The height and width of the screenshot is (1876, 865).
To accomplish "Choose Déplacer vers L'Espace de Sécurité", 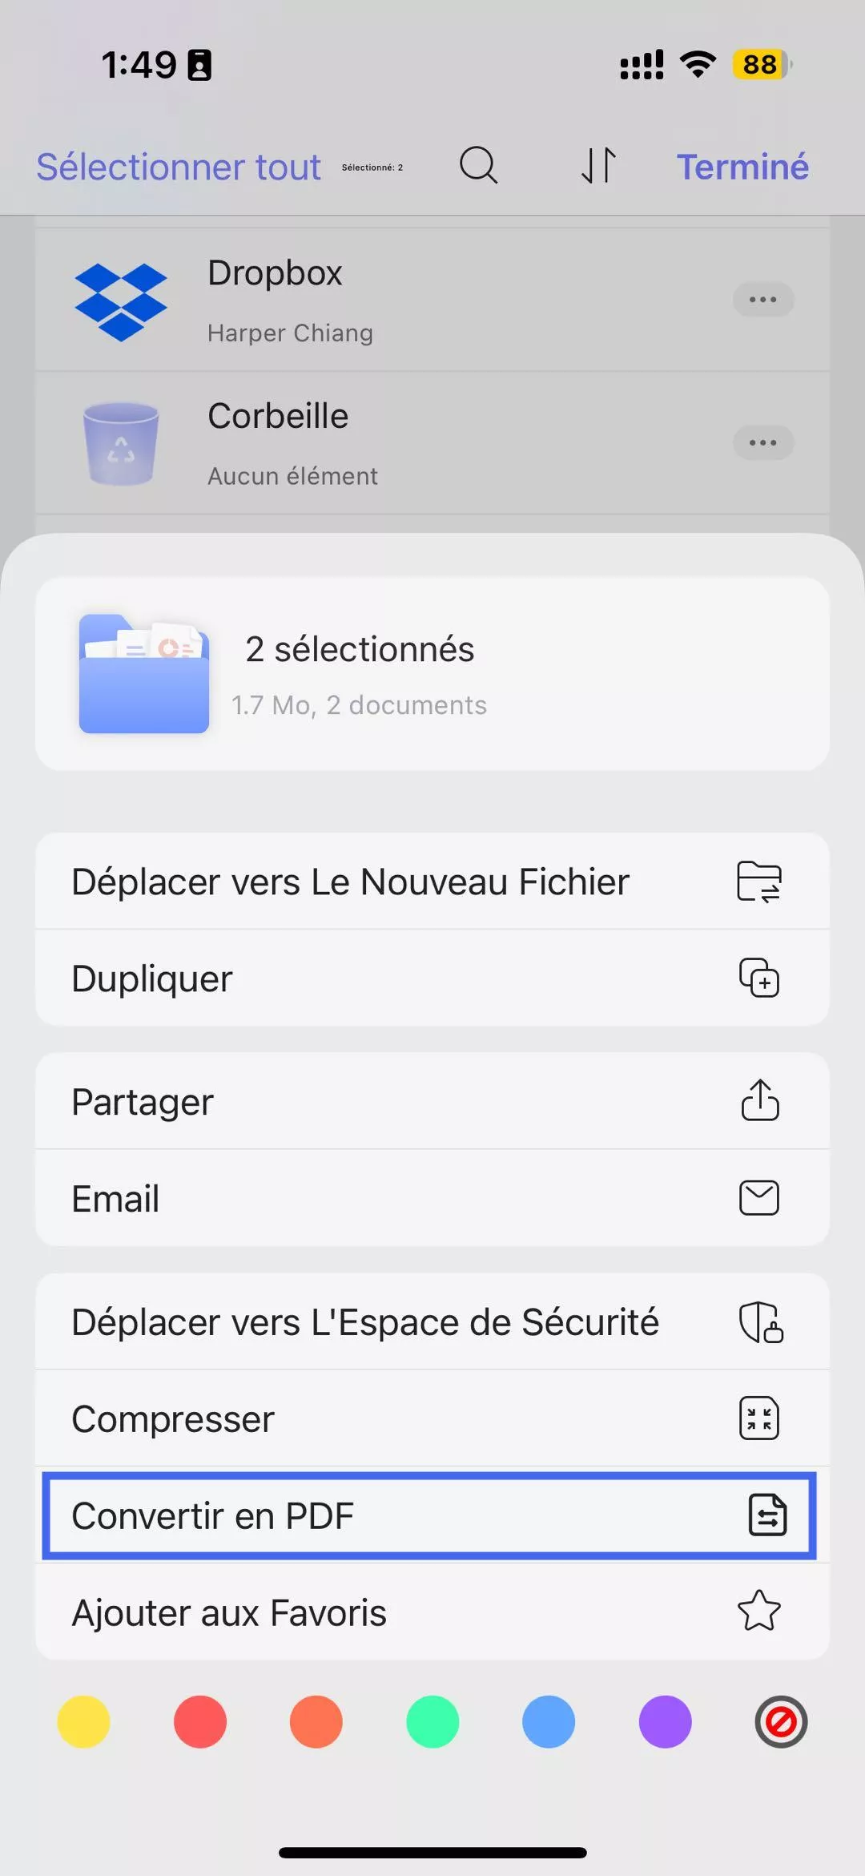I will coord(365,1321).
